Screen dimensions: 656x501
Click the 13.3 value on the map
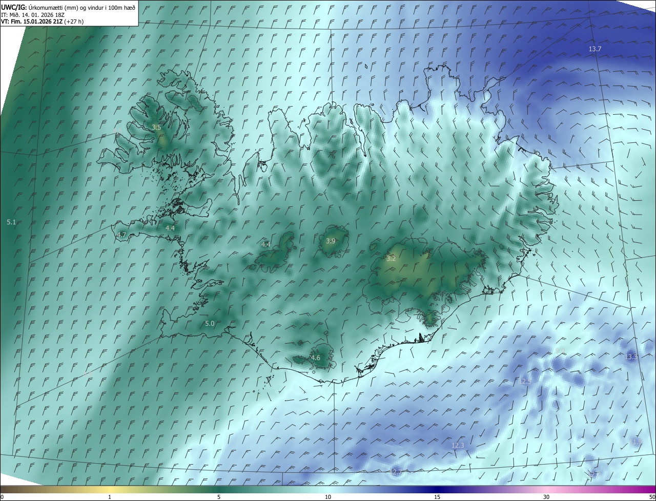(x=631, y=356)
